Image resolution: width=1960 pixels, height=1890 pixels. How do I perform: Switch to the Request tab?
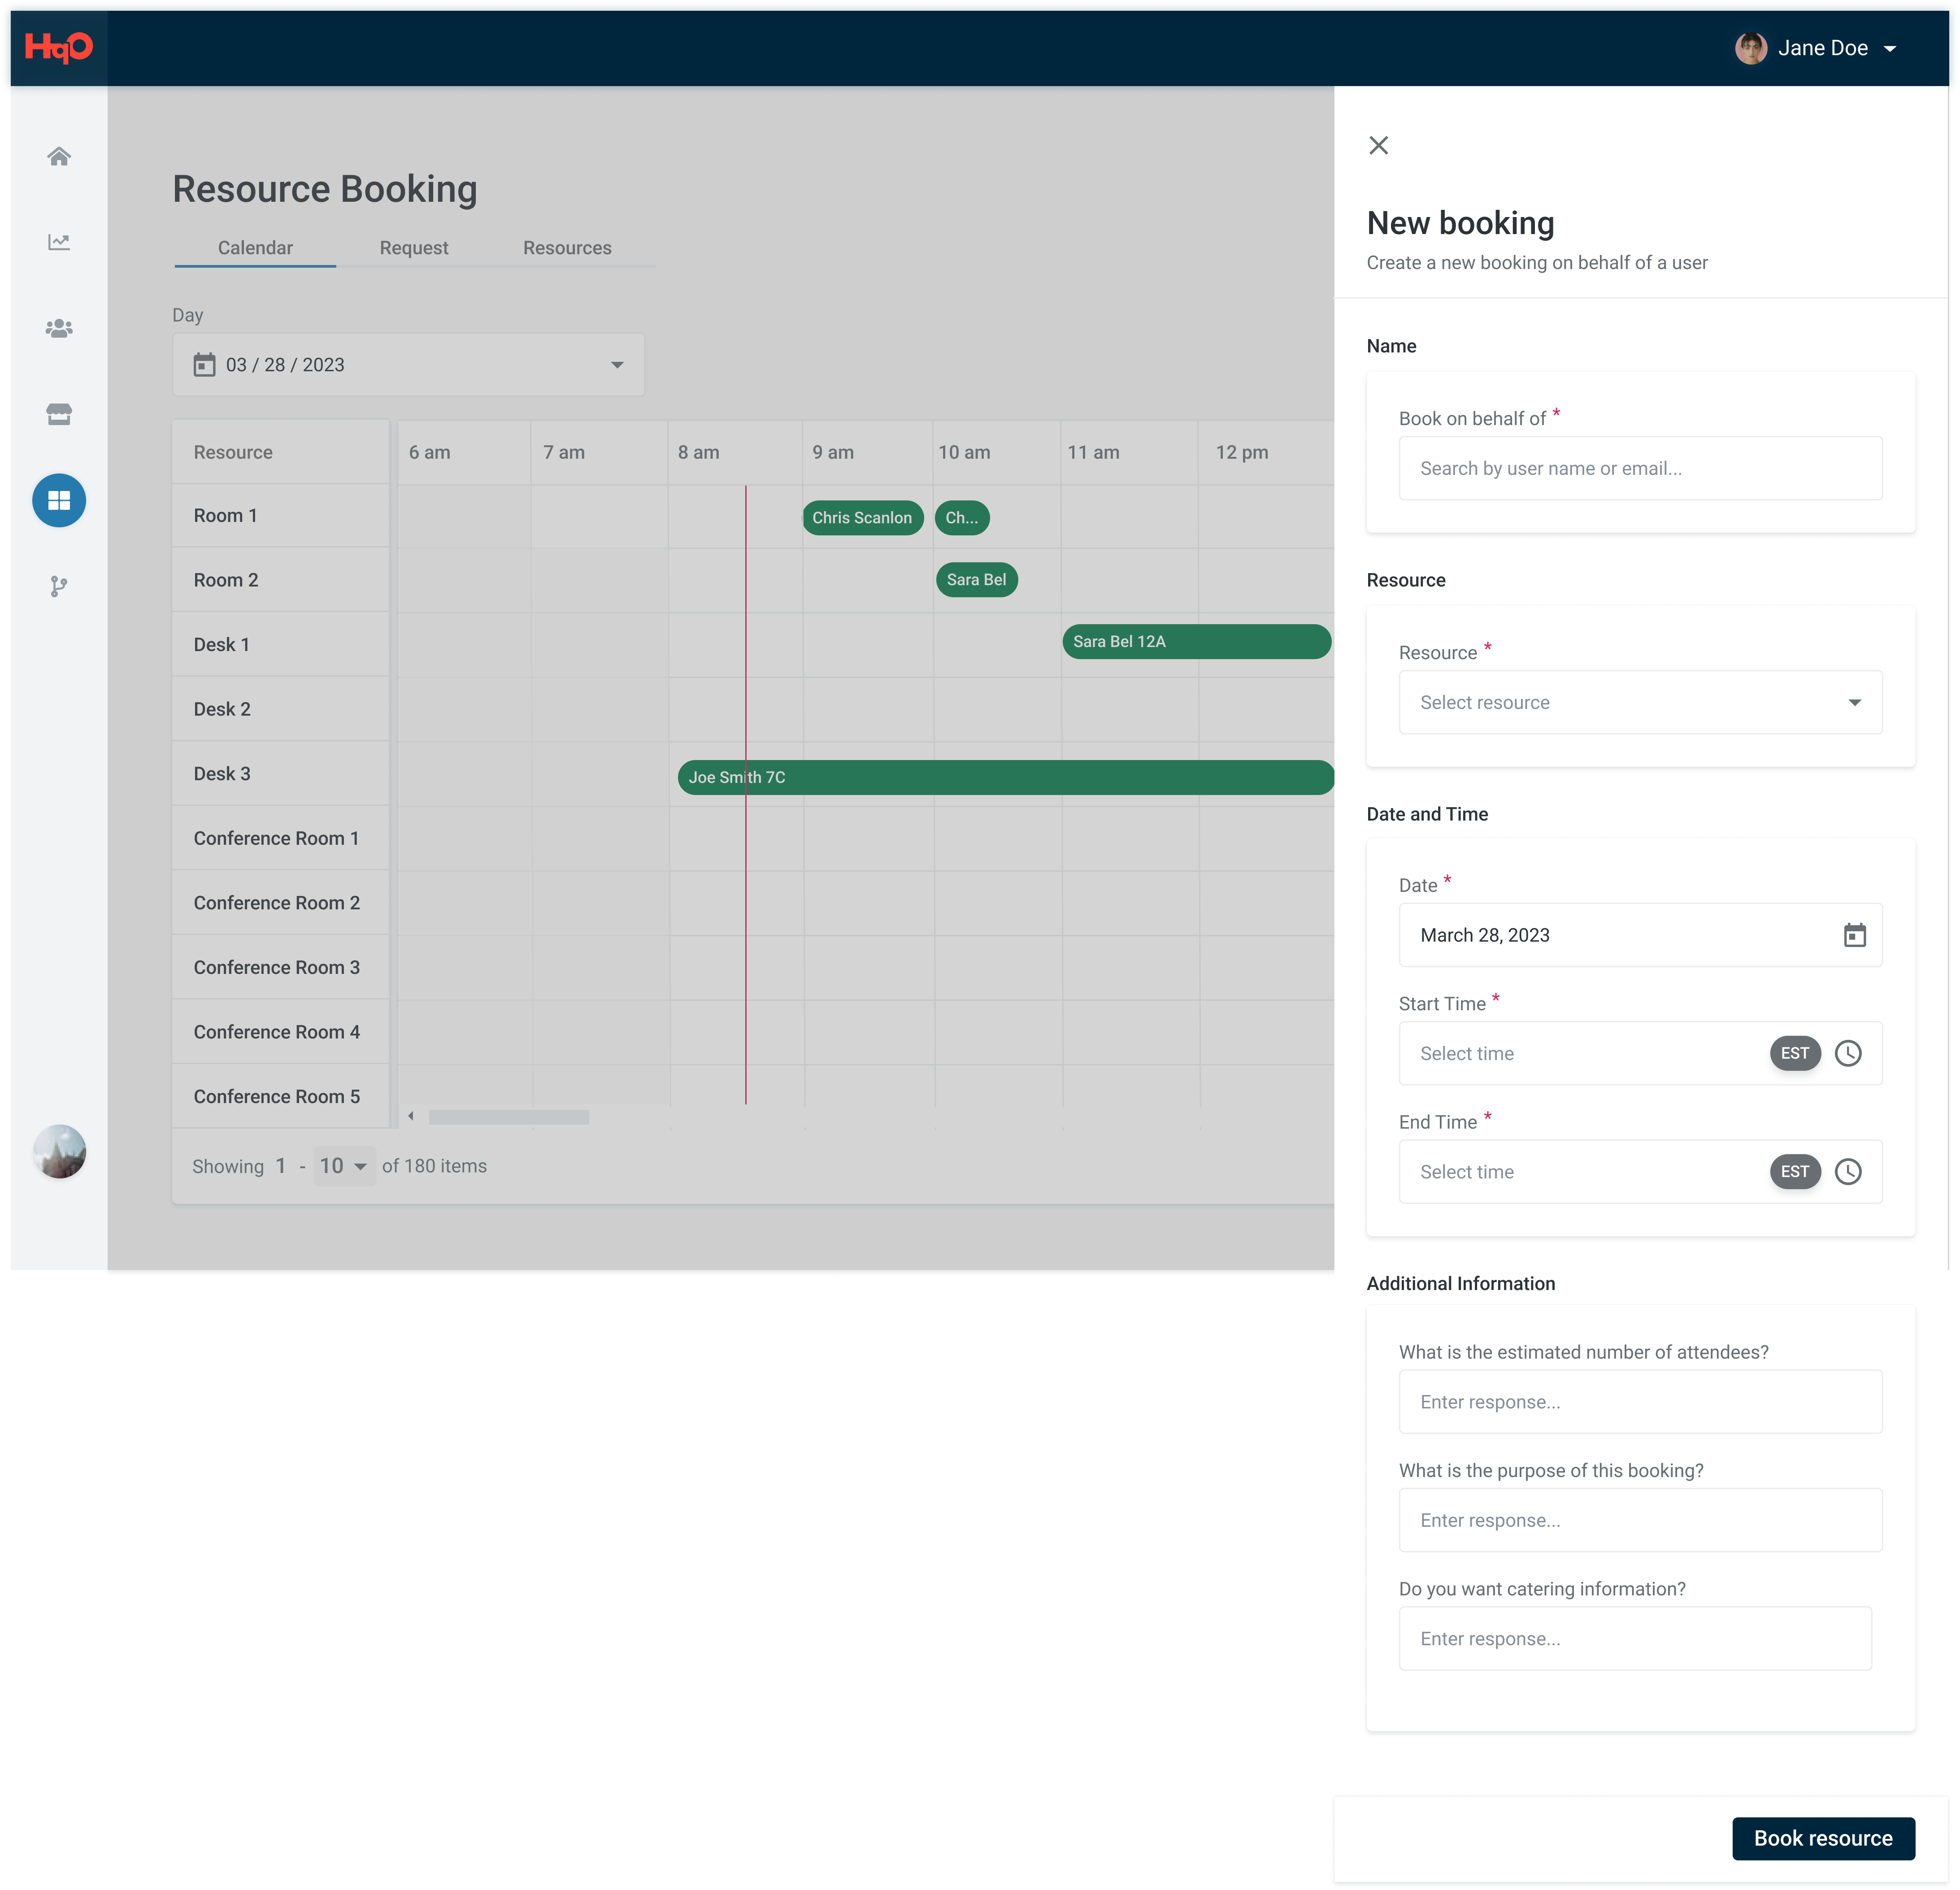click(414, 248)
